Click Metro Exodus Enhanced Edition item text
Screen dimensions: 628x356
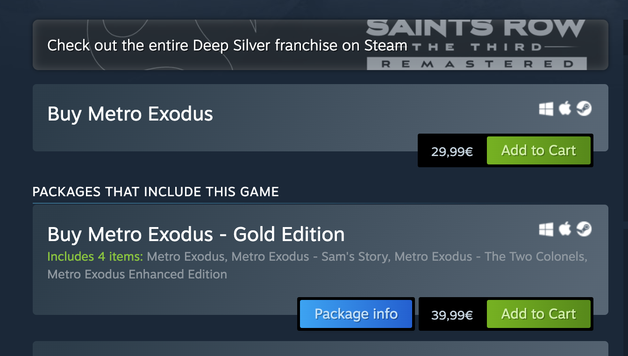(137, 274)
